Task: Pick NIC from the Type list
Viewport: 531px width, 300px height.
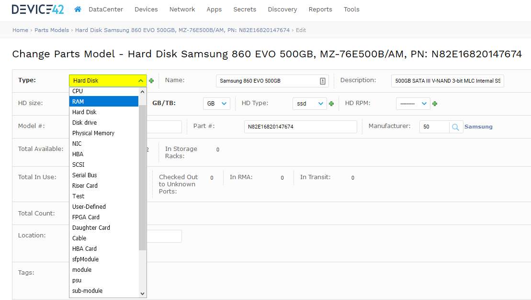Action: click(x=104, y=143)
